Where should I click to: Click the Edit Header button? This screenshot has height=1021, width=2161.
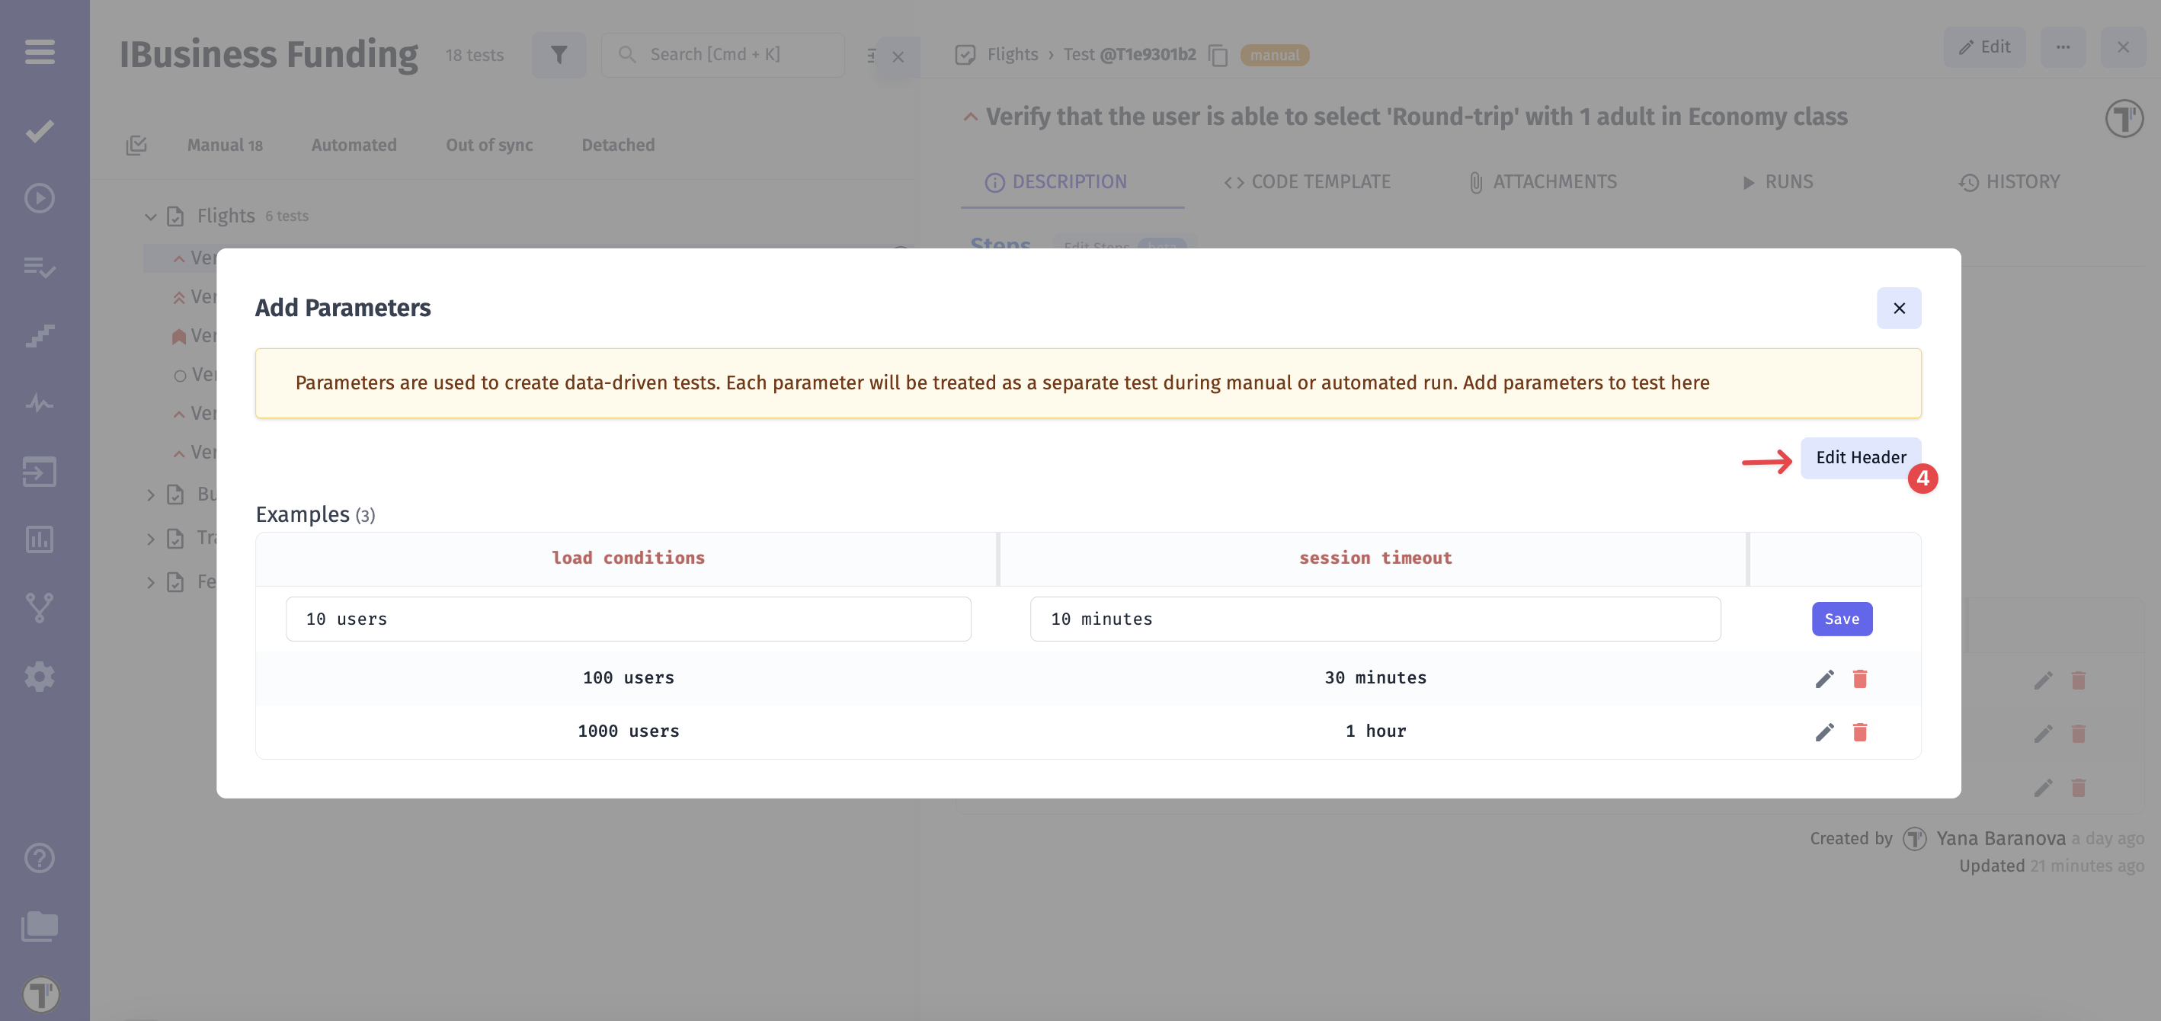[x=1860, y=457]
